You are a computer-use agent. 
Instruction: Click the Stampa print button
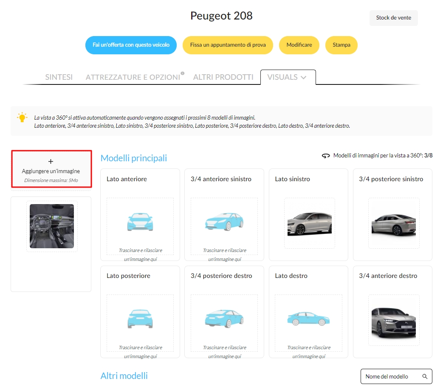(x=341, y=45)
